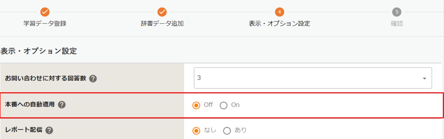This screenshot has height=139, width=444.
Task: Click the 表示・オプション設定 step label
Action: click(279, 24)
